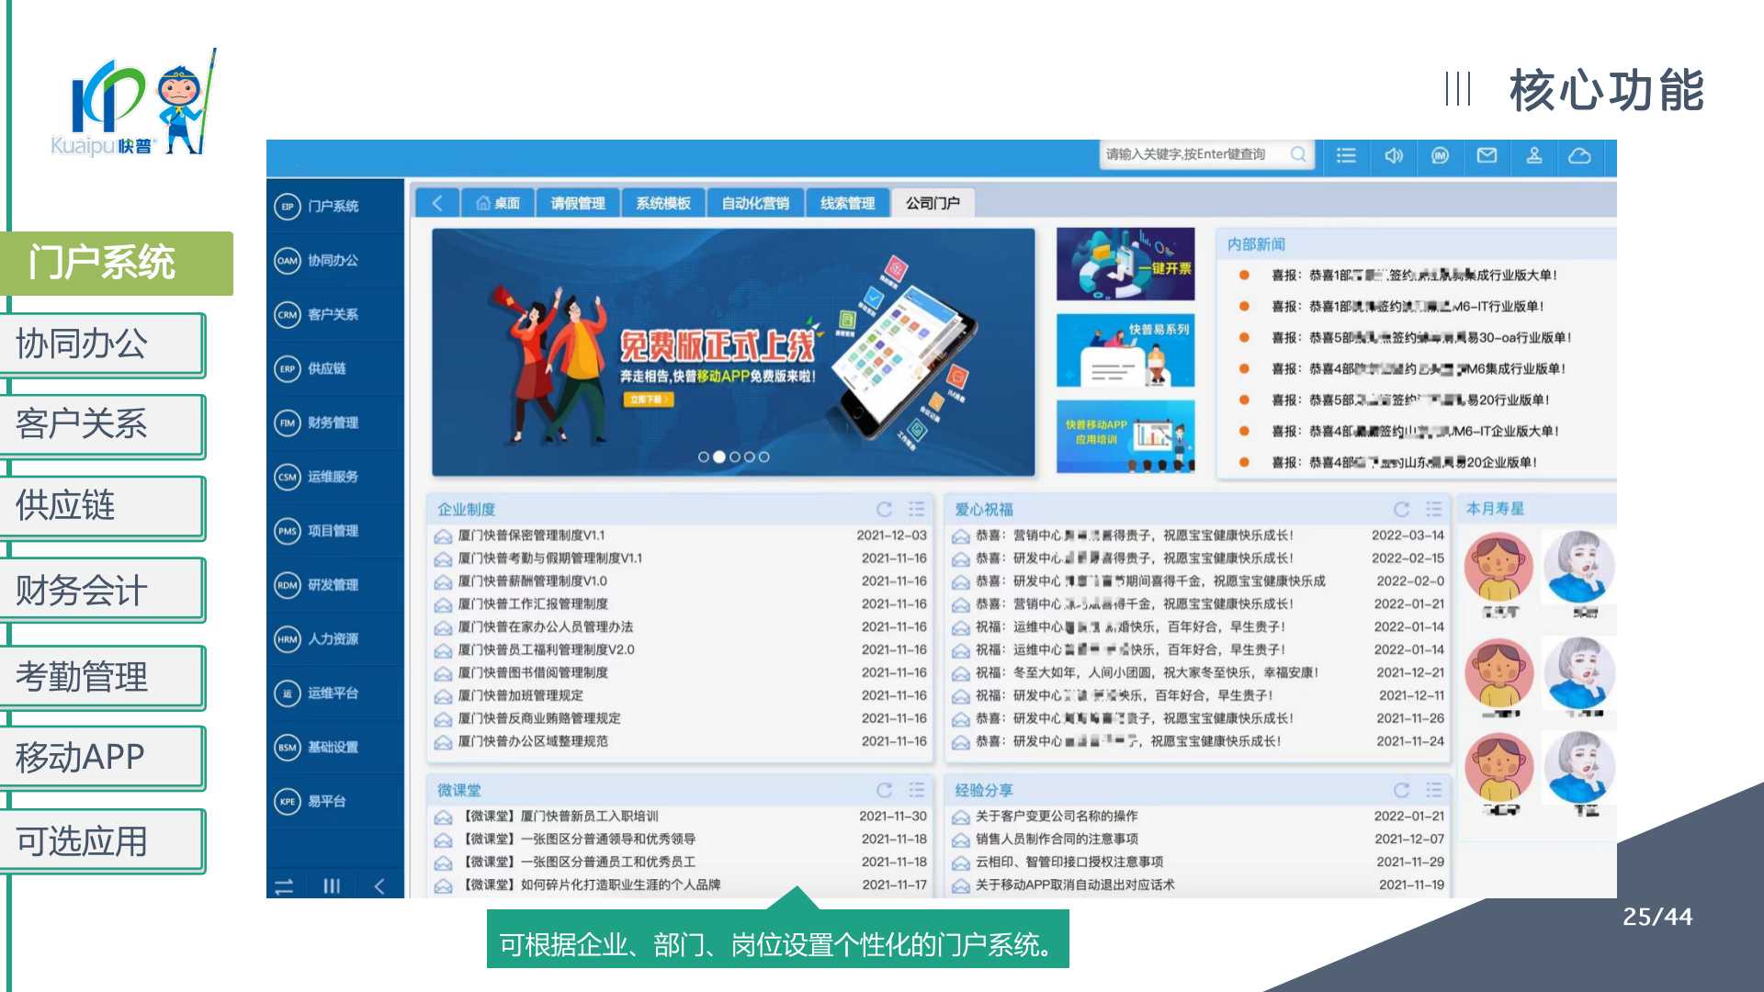The image size is (1764, 992).
Task: Open 财务管理 in the left sidebar
Action: tap(333, 423)
